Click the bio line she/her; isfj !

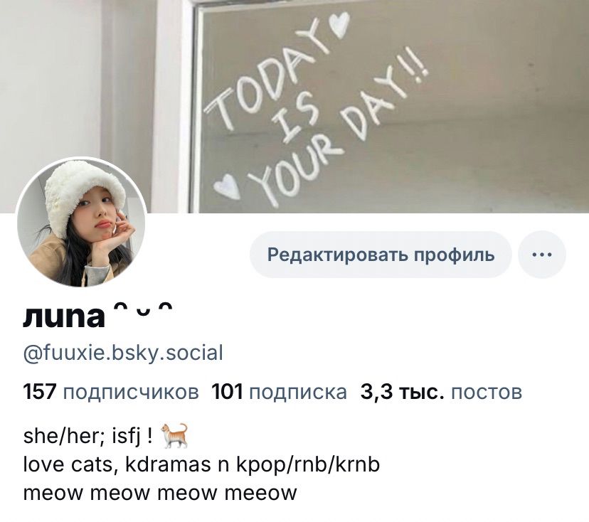click(88, 436)
